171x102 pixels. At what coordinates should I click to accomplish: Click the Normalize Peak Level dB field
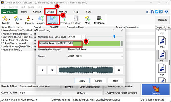(x=70, y=43)
